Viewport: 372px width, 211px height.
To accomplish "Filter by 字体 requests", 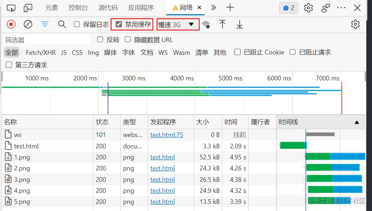I will [x=129, y=52].
